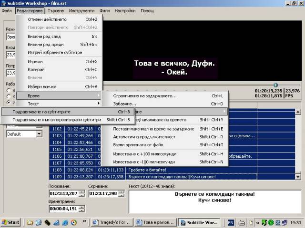Click the EN language indicator

coord(231,223)
